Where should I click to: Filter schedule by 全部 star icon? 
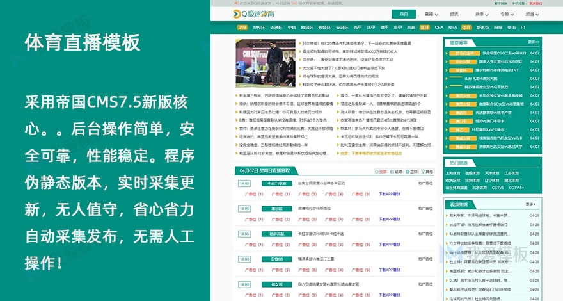click(x=381, y=172)
